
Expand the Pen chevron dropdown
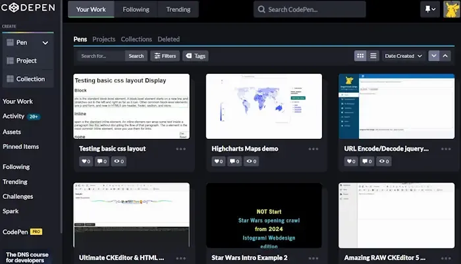click(45, 43)
